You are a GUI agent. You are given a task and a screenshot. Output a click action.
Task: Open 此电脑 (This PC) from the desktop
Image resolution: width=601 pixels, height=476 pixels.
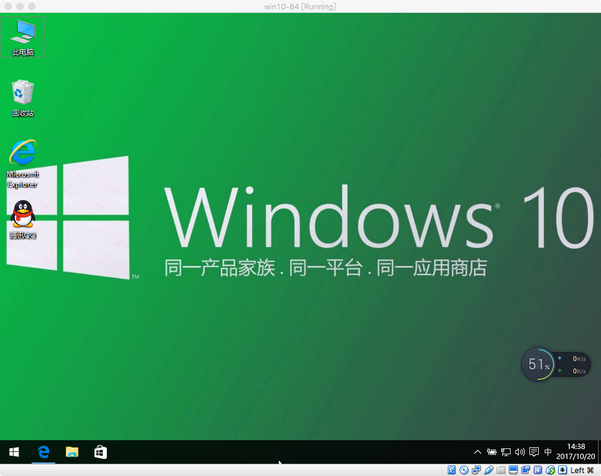[x=23, y=35]
